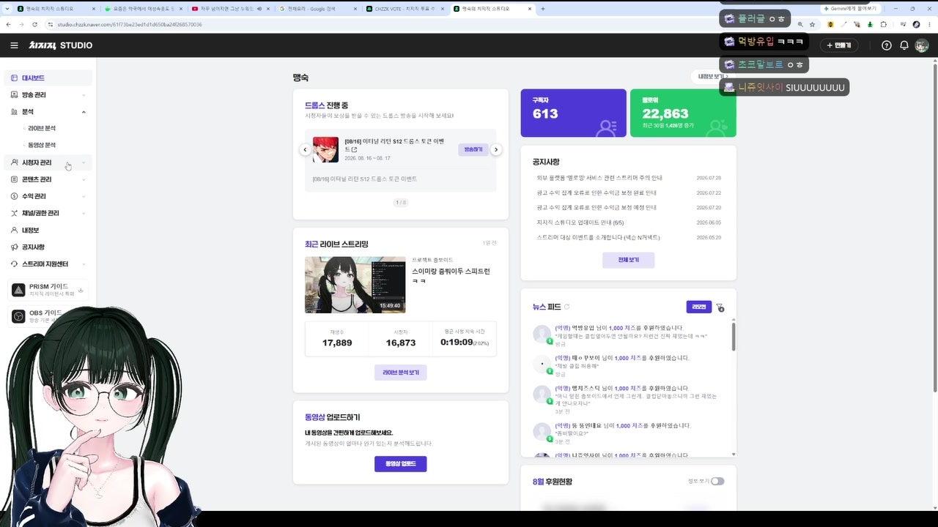Image resolution: width=938 pixels, height=527 pixels.
Task: Click the OBS 가이드 icon
Action: (18, 316)
